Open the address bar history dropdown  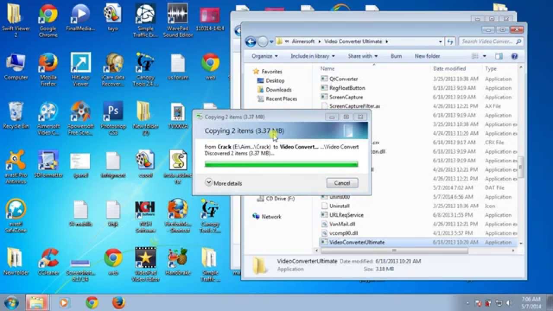pyautogui.click(x=440, y=41)
